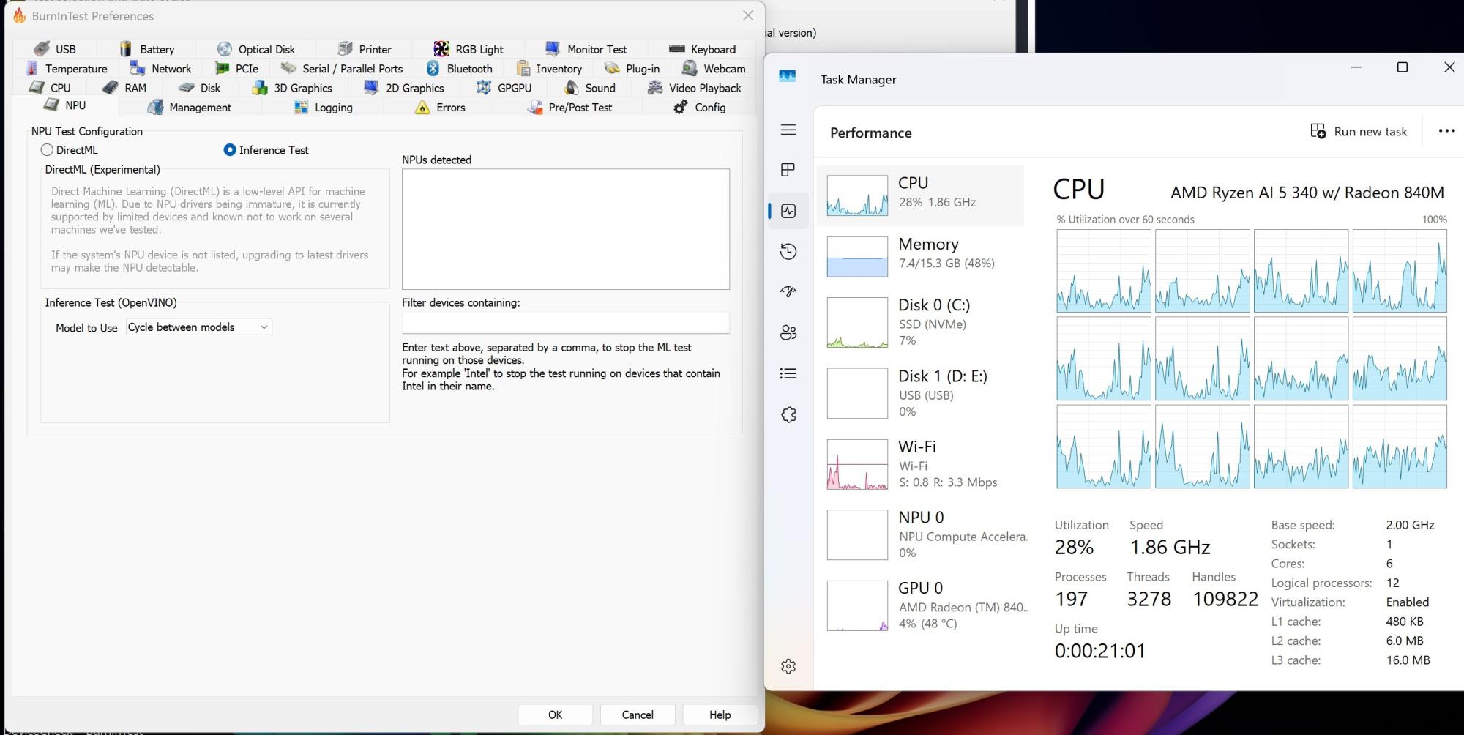
Task: Click the Errors warning triangle icon
Action: point(422,107)
